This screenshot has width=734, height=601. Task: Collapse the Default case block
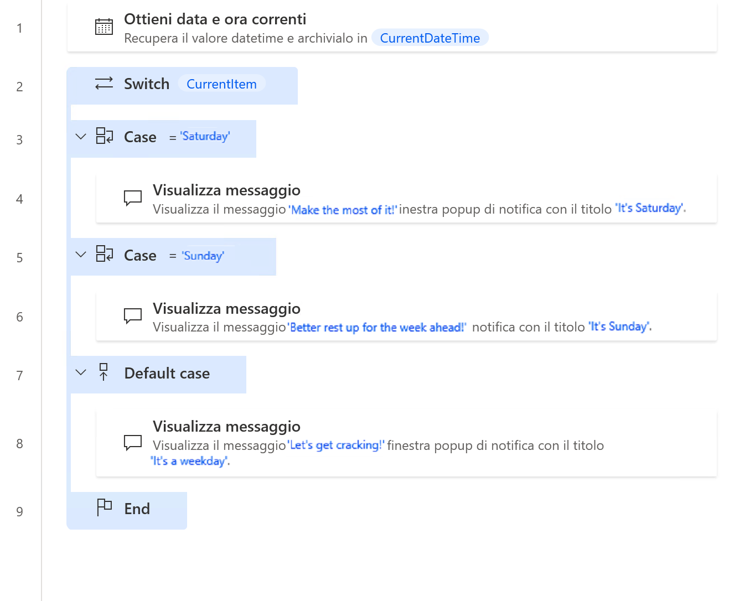pos(81,372)
